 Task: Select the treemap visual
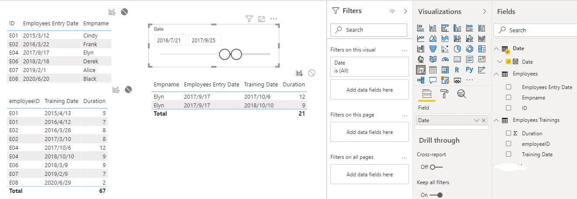(x=482, y=49)
